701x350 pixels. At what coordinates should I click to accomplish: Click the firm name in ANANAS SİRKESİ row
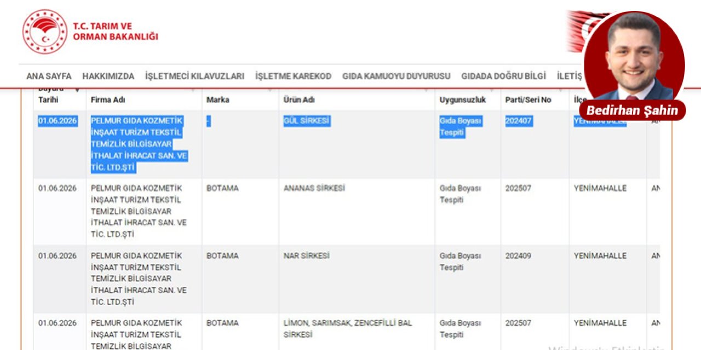tap(139, 211)
